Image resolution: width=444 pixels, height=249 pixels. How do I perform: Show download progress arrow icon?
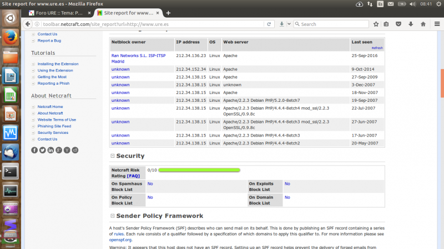411,24
